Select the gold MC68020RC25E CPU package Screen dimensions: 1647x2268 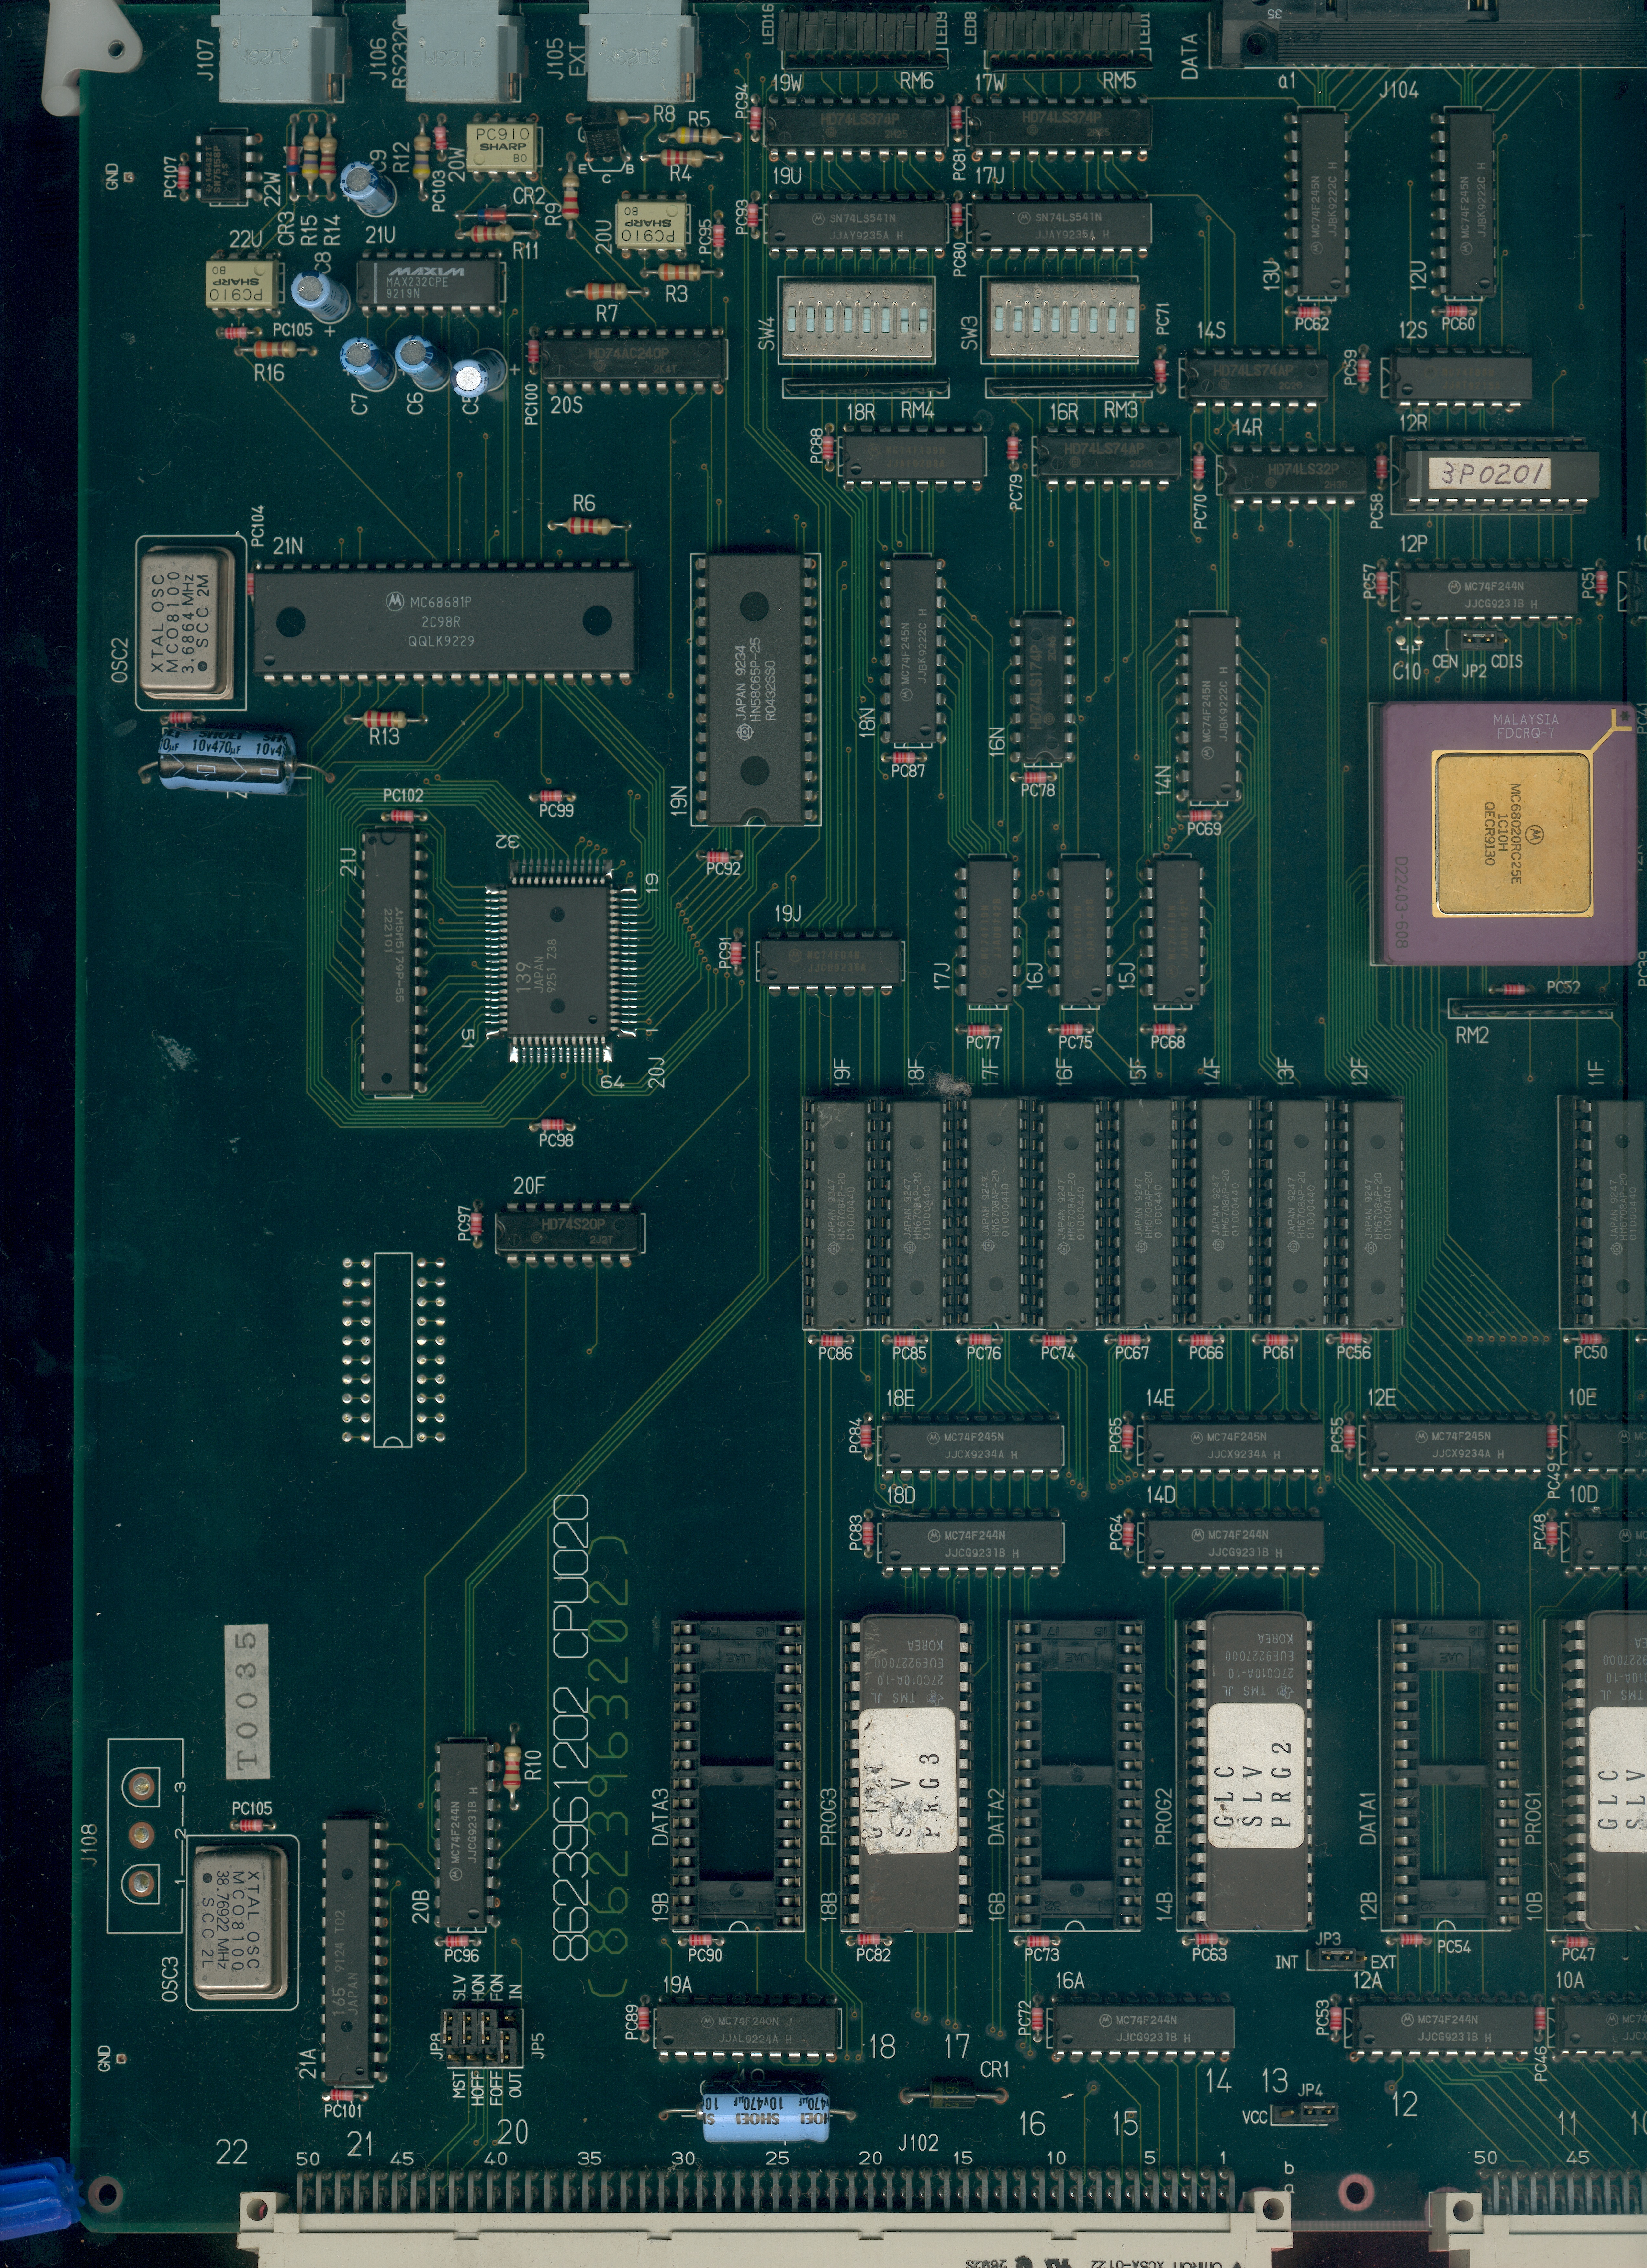coord(1508,834)
